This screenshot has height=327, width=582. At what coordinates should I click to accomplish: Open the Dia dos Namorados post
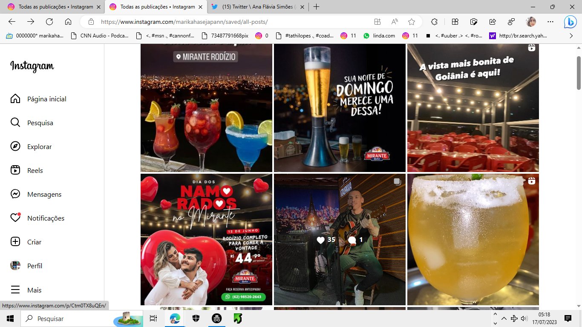(206, 239)
